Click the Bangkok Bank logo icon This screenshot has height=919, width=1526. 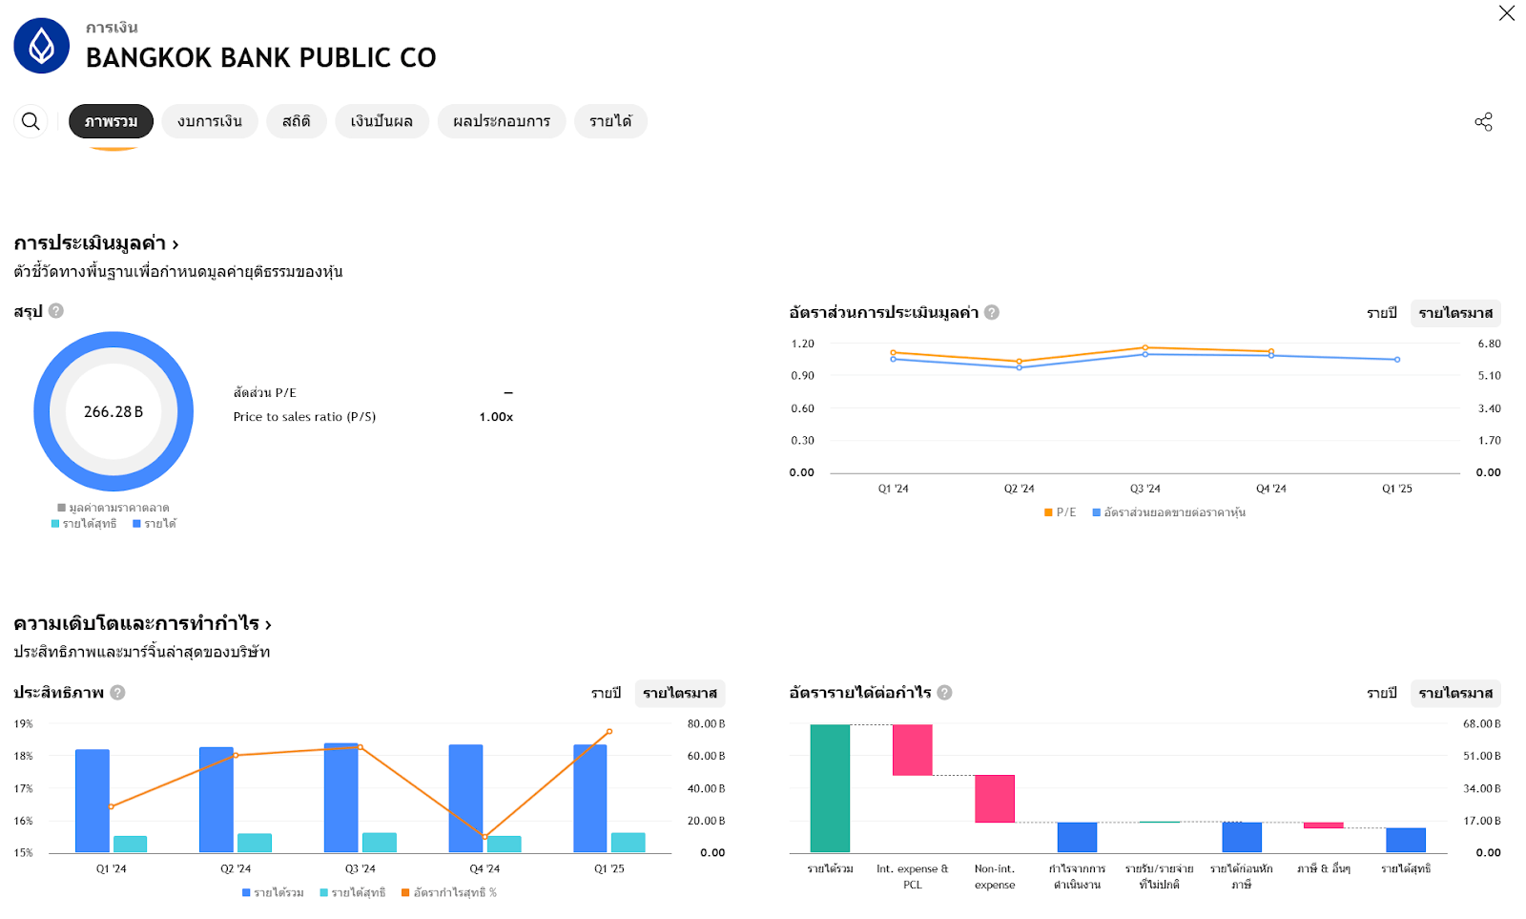point(42,46)
